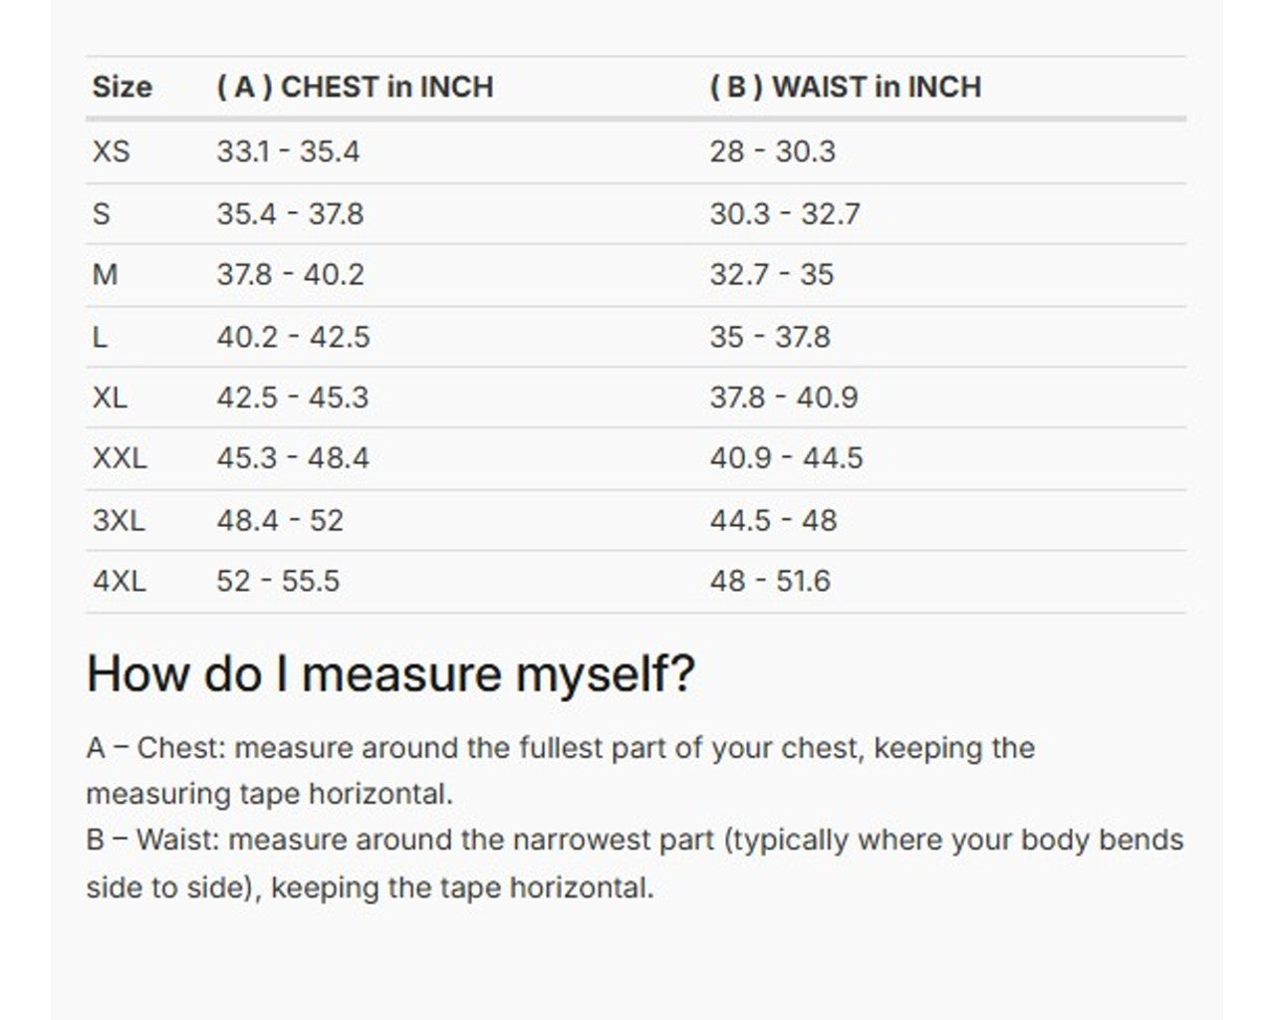The image size is (1275, 1020).
Task: Click the "How do I measure myself?" heading
Action: pos(390,673)
